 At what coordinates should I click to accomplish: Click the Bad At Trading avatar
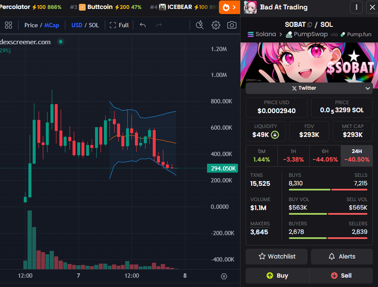pos(250,7)
